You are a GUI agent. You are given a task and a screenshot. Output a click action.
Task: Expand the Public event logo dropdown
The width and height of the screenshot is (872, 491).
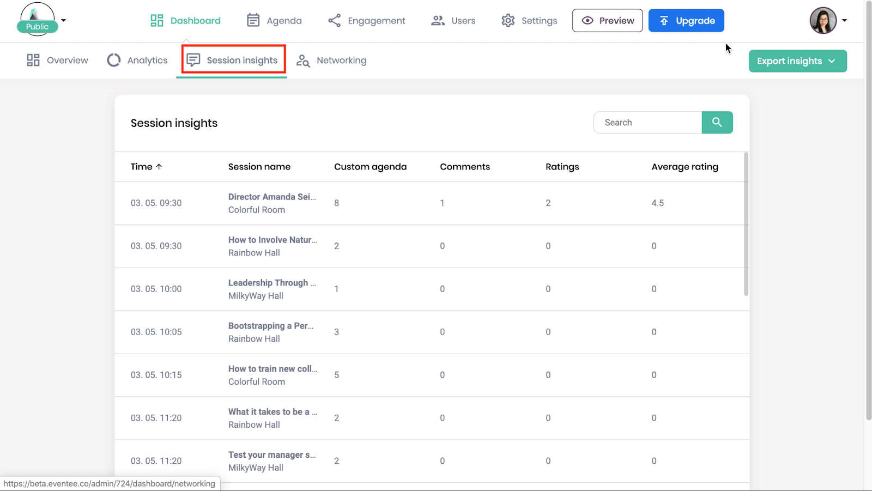64,21
